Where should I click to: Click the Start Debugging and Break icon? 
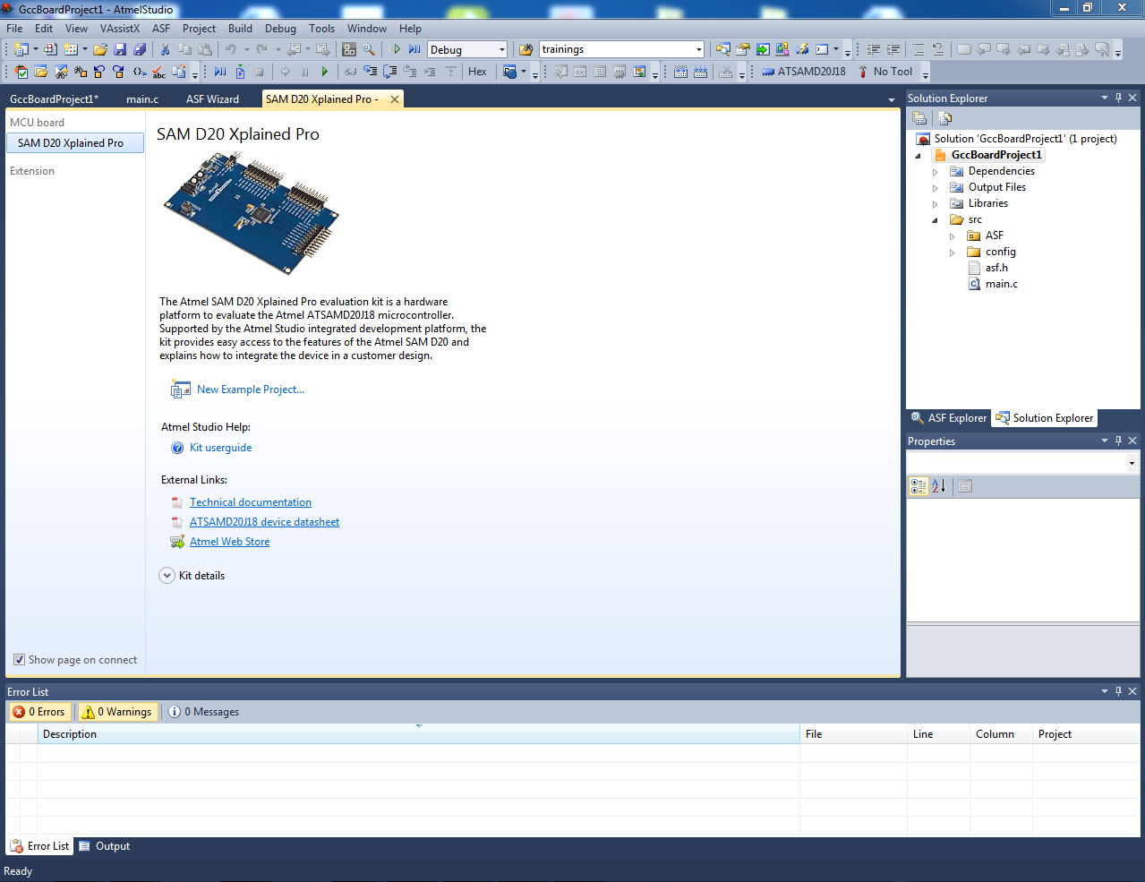pyautogui.click(x=414, y=49)
